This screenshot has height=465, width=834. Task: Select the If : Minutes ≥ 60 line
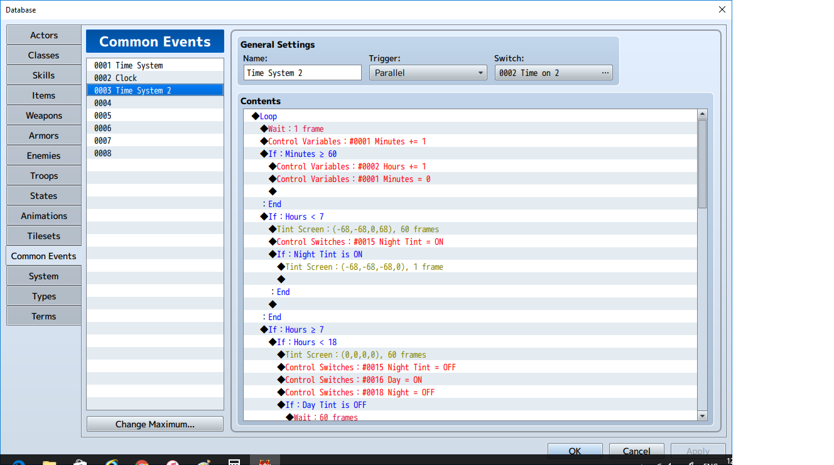point(470,154)
